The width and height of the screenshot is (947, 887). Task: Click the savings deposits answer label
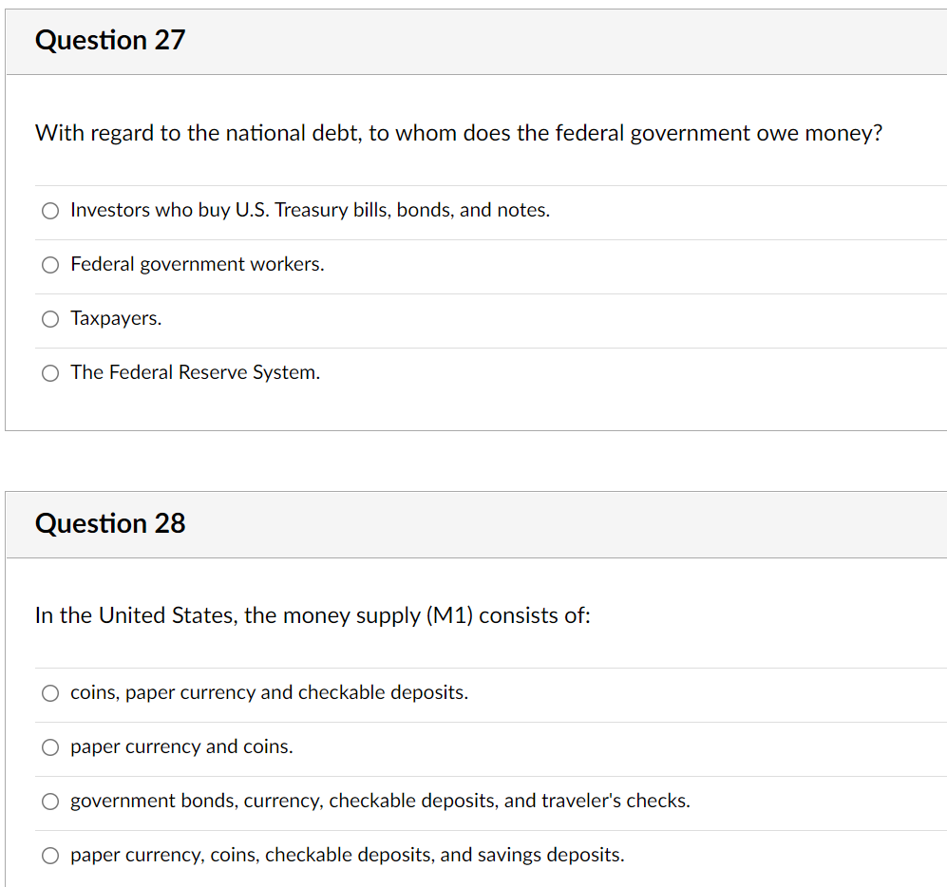347,855
